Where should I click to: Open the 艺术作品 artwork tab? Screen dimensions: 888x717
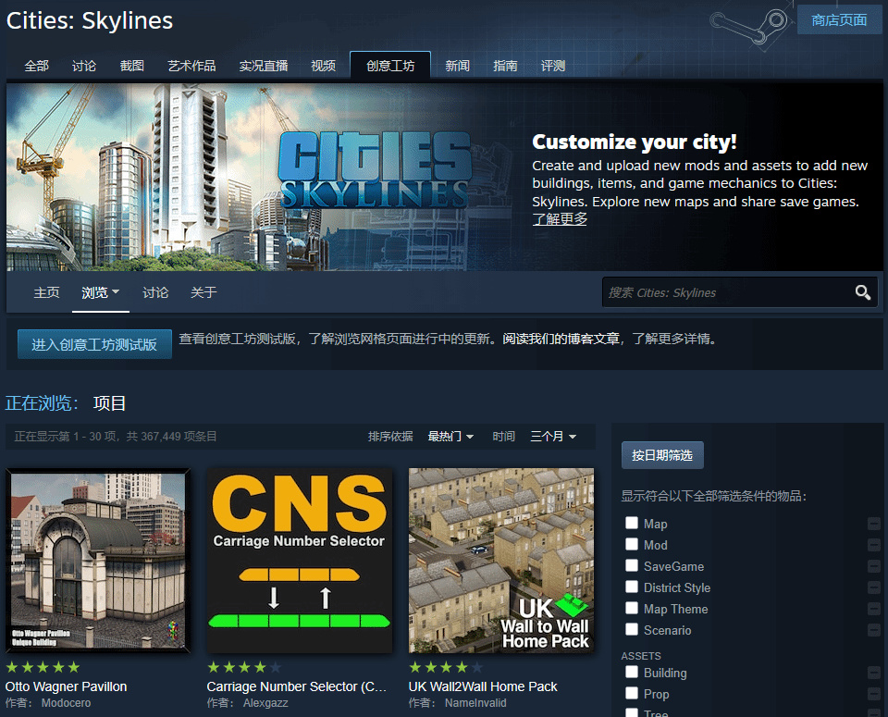pyautogui.click(x=191, y=66)
